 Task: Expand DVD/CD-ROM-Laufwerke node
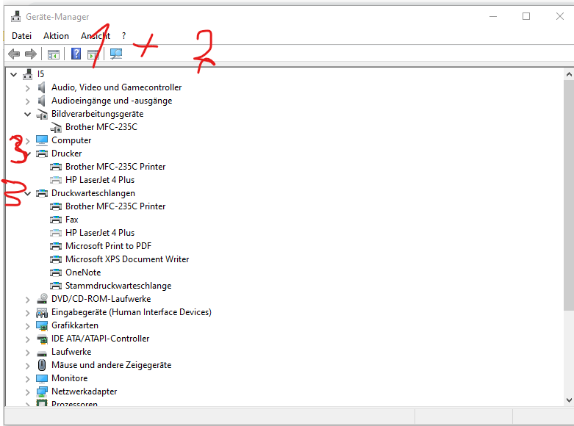point(27,300)
